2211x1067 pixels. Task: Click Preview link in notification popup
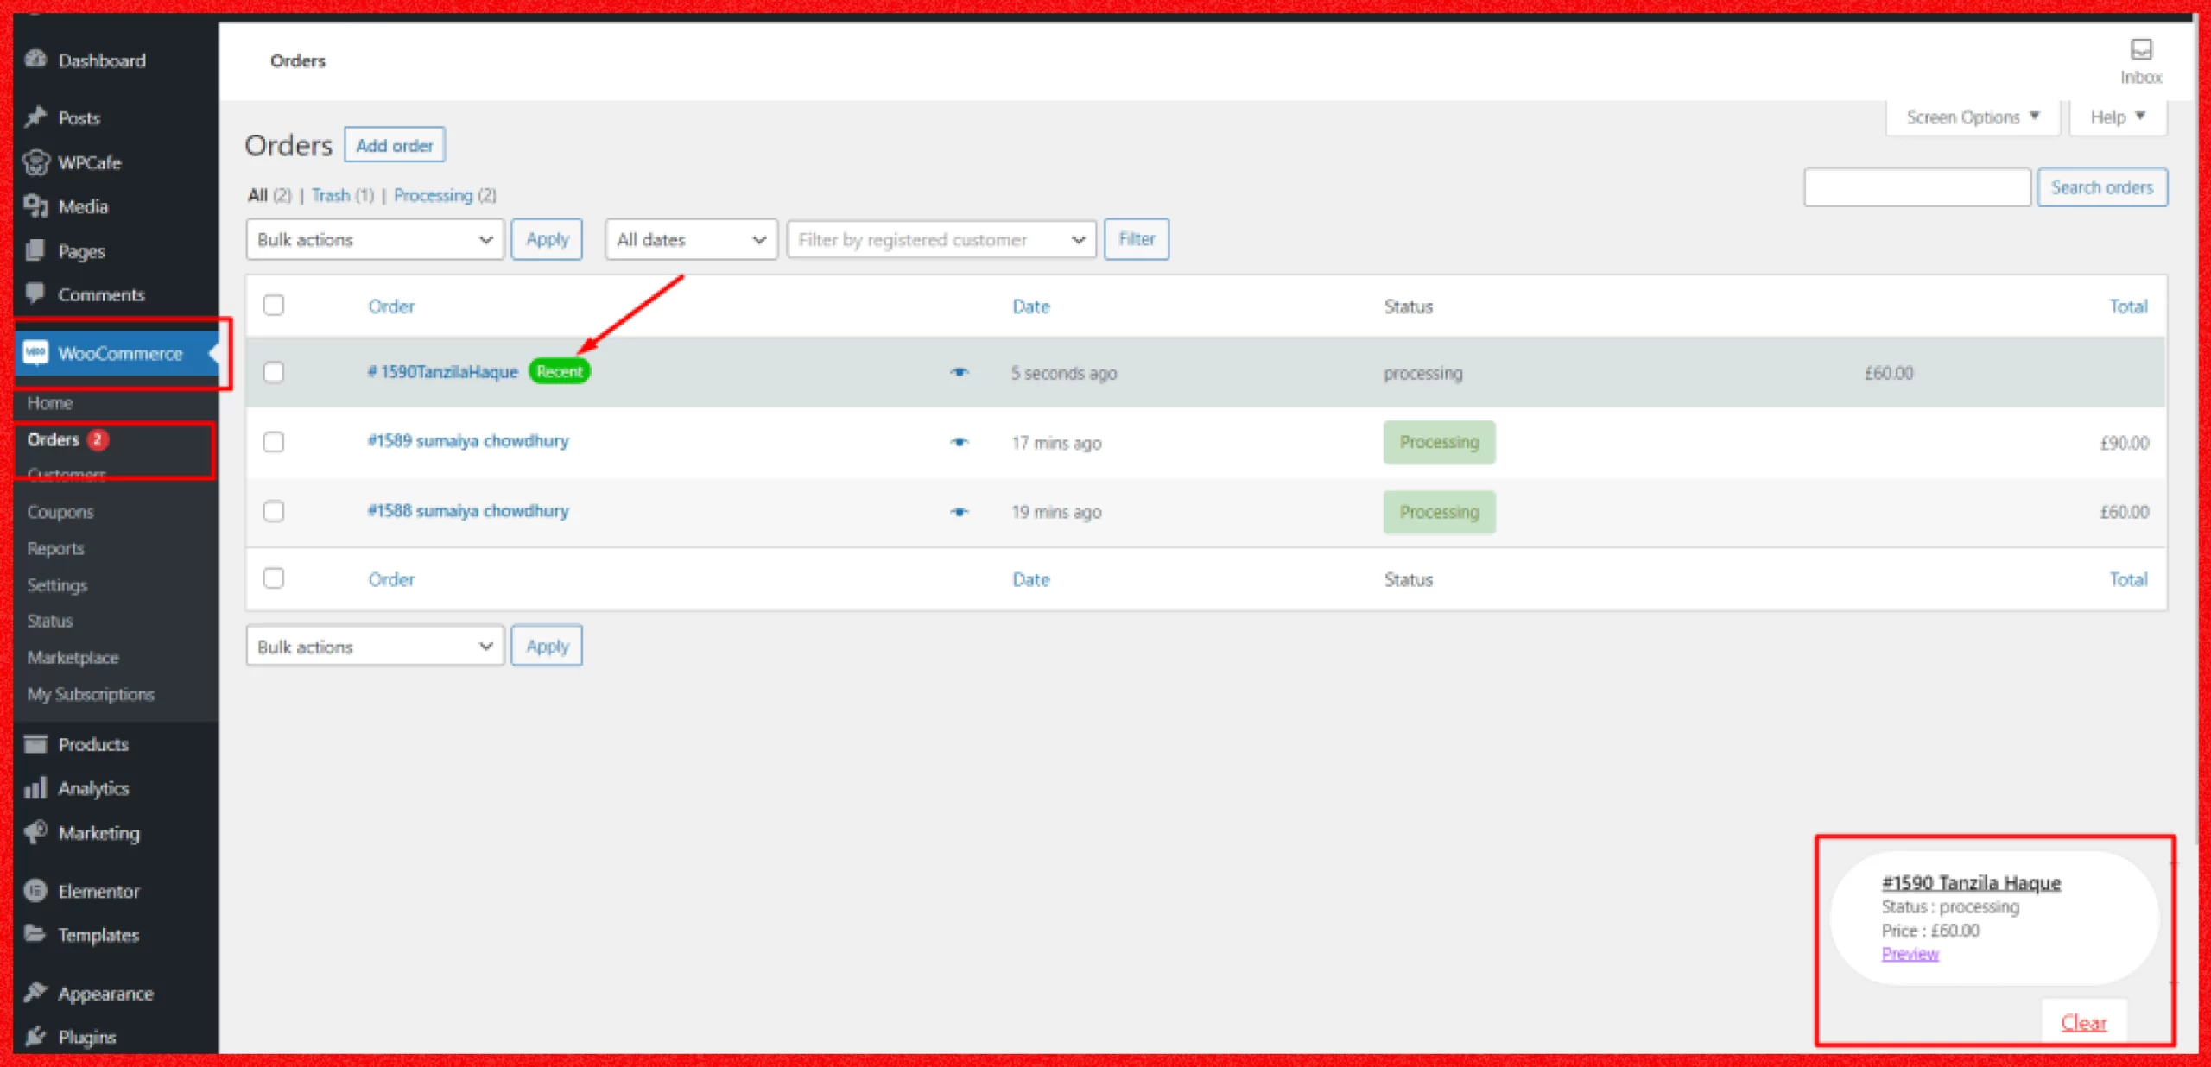1910,953
